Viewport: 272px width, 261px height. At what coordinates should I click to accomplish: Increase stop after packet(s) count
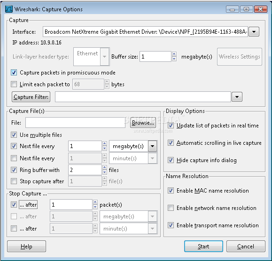[95, 202]
